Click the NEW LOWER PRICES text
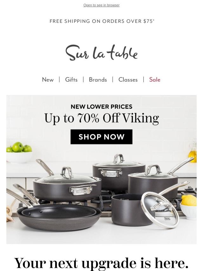Screen dimensions: 203x271 pyautogui.click(x=101, y=107)
